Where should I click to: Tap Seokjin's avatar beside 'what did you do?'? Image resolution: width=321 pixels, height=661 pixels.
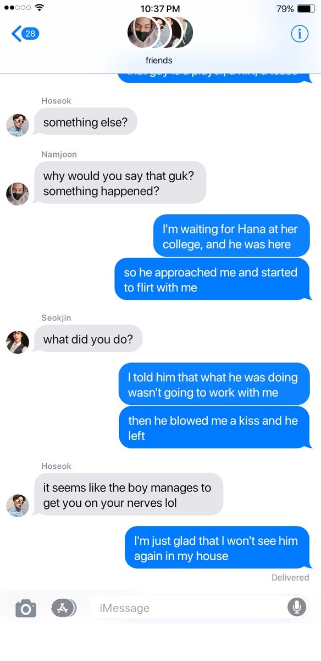point(18,342)
